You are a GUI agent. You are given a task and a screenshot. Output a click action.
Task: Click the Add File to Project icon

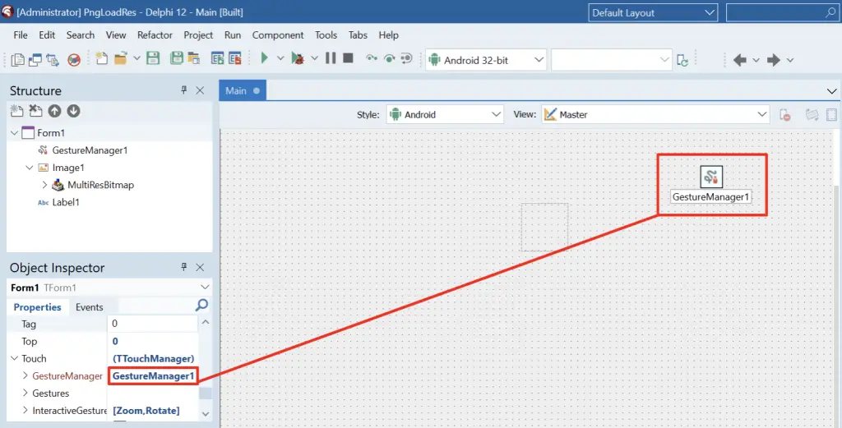(x=217, y=58)
